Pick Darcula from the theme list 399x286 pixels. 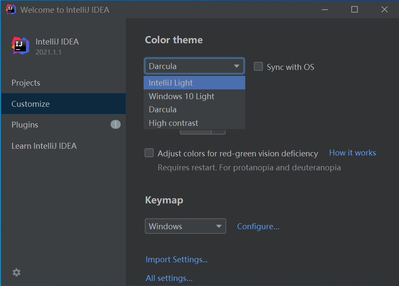pos(194,109)
